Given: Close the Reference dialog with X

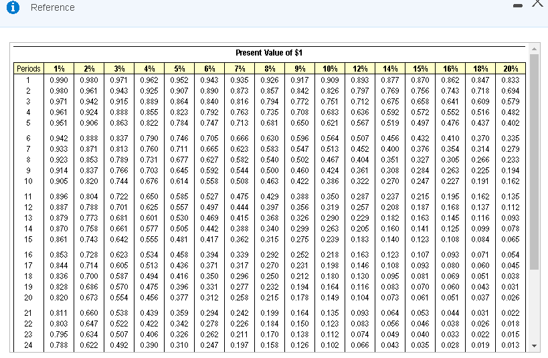Looking at the screenshot, I should (x=538, y=3).
